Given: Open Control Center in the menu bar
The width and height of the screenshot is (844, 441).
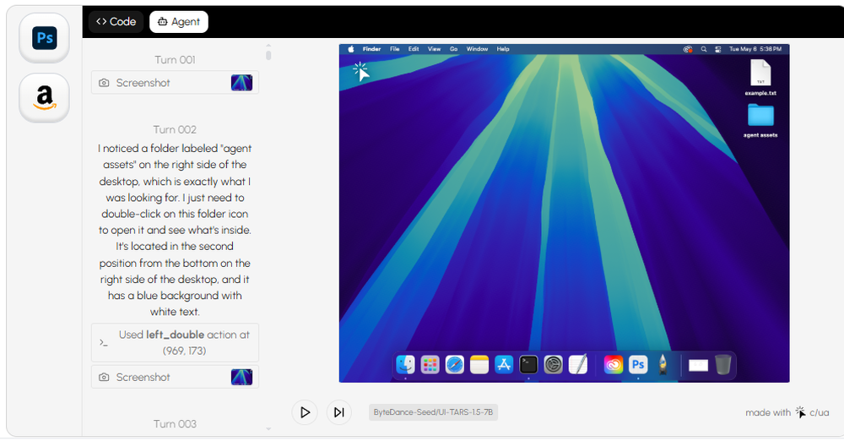Looking at the screenshot, I should click(717, 49).
